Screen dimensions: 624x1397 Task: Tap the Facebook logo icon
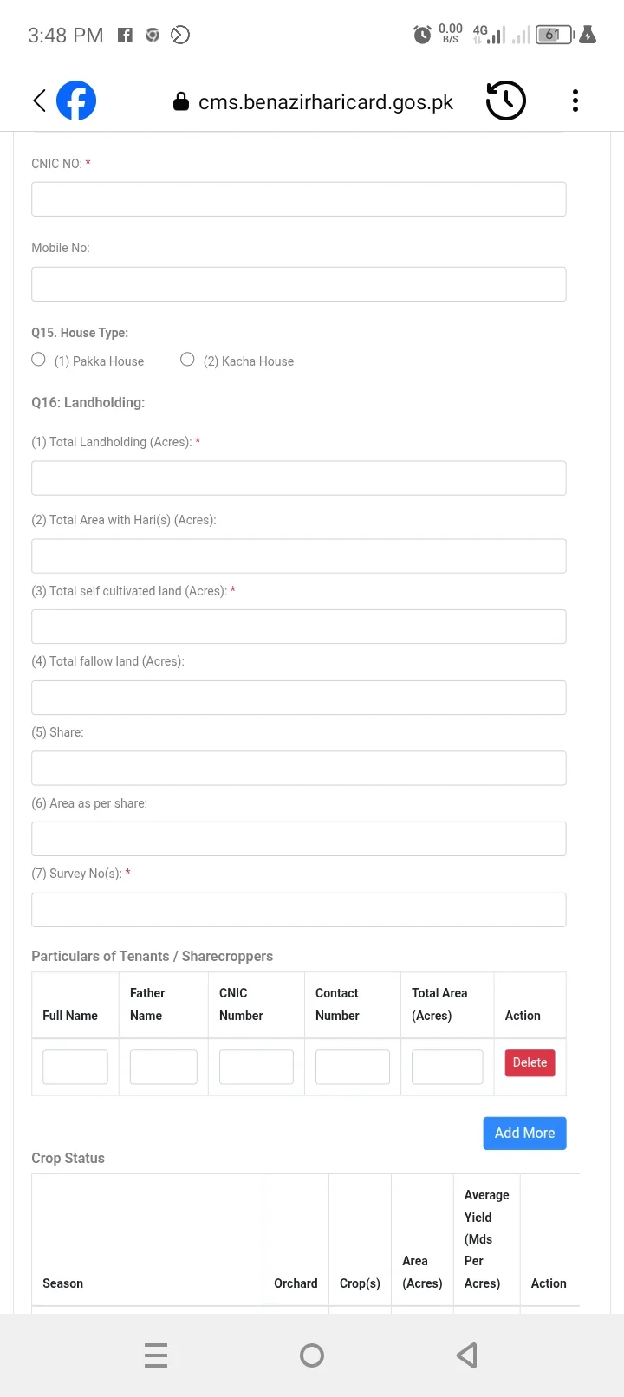[x=76, y=101]
